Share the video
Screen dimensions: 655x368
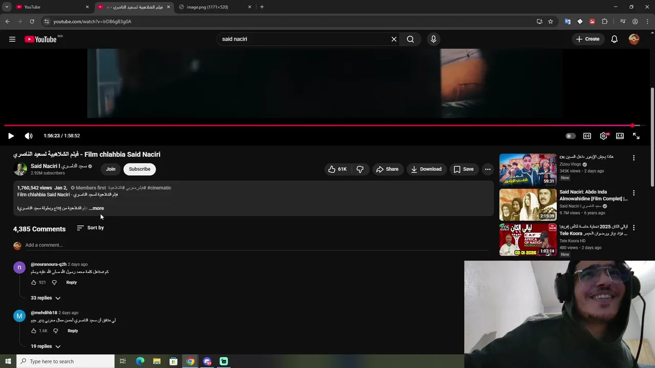[387, 169]
